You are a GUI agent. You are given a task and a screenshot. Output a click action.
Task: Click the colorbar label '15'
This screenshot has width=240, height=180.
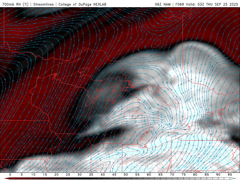[x=45, y=175]
